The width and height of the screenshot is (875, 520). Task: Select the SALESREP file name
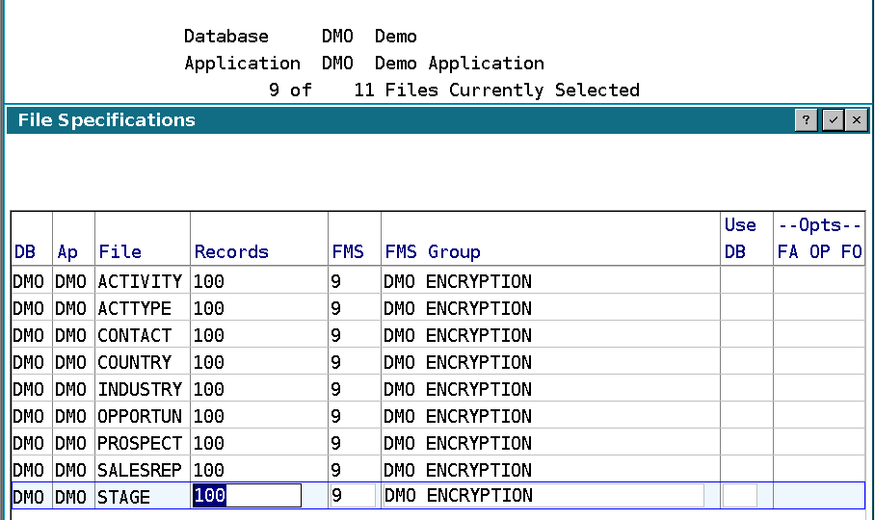[140, 470]
